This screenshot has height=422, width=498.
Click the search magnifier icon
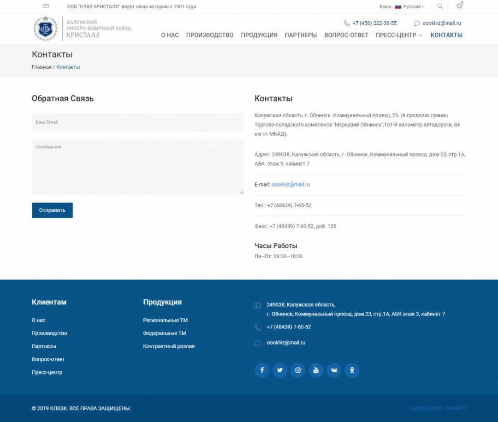click(x=440, y=6)
